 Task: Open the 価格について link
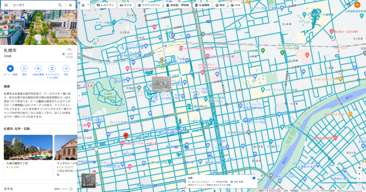(61, 189)
